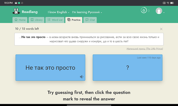This screenshot has width=178, height=106.
Task: Click the Wi-Fi status icon
Action: click(168, 3)
